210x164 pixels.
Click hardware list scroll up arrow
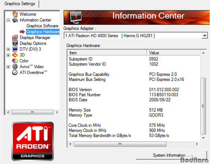pyautogui.click(x=203, y=53)
